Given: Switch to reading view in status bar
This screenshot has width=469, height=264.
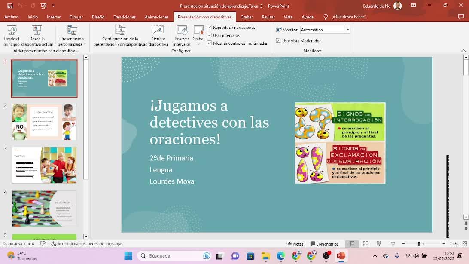Looking at the screenshot, I should click(379, 244).
